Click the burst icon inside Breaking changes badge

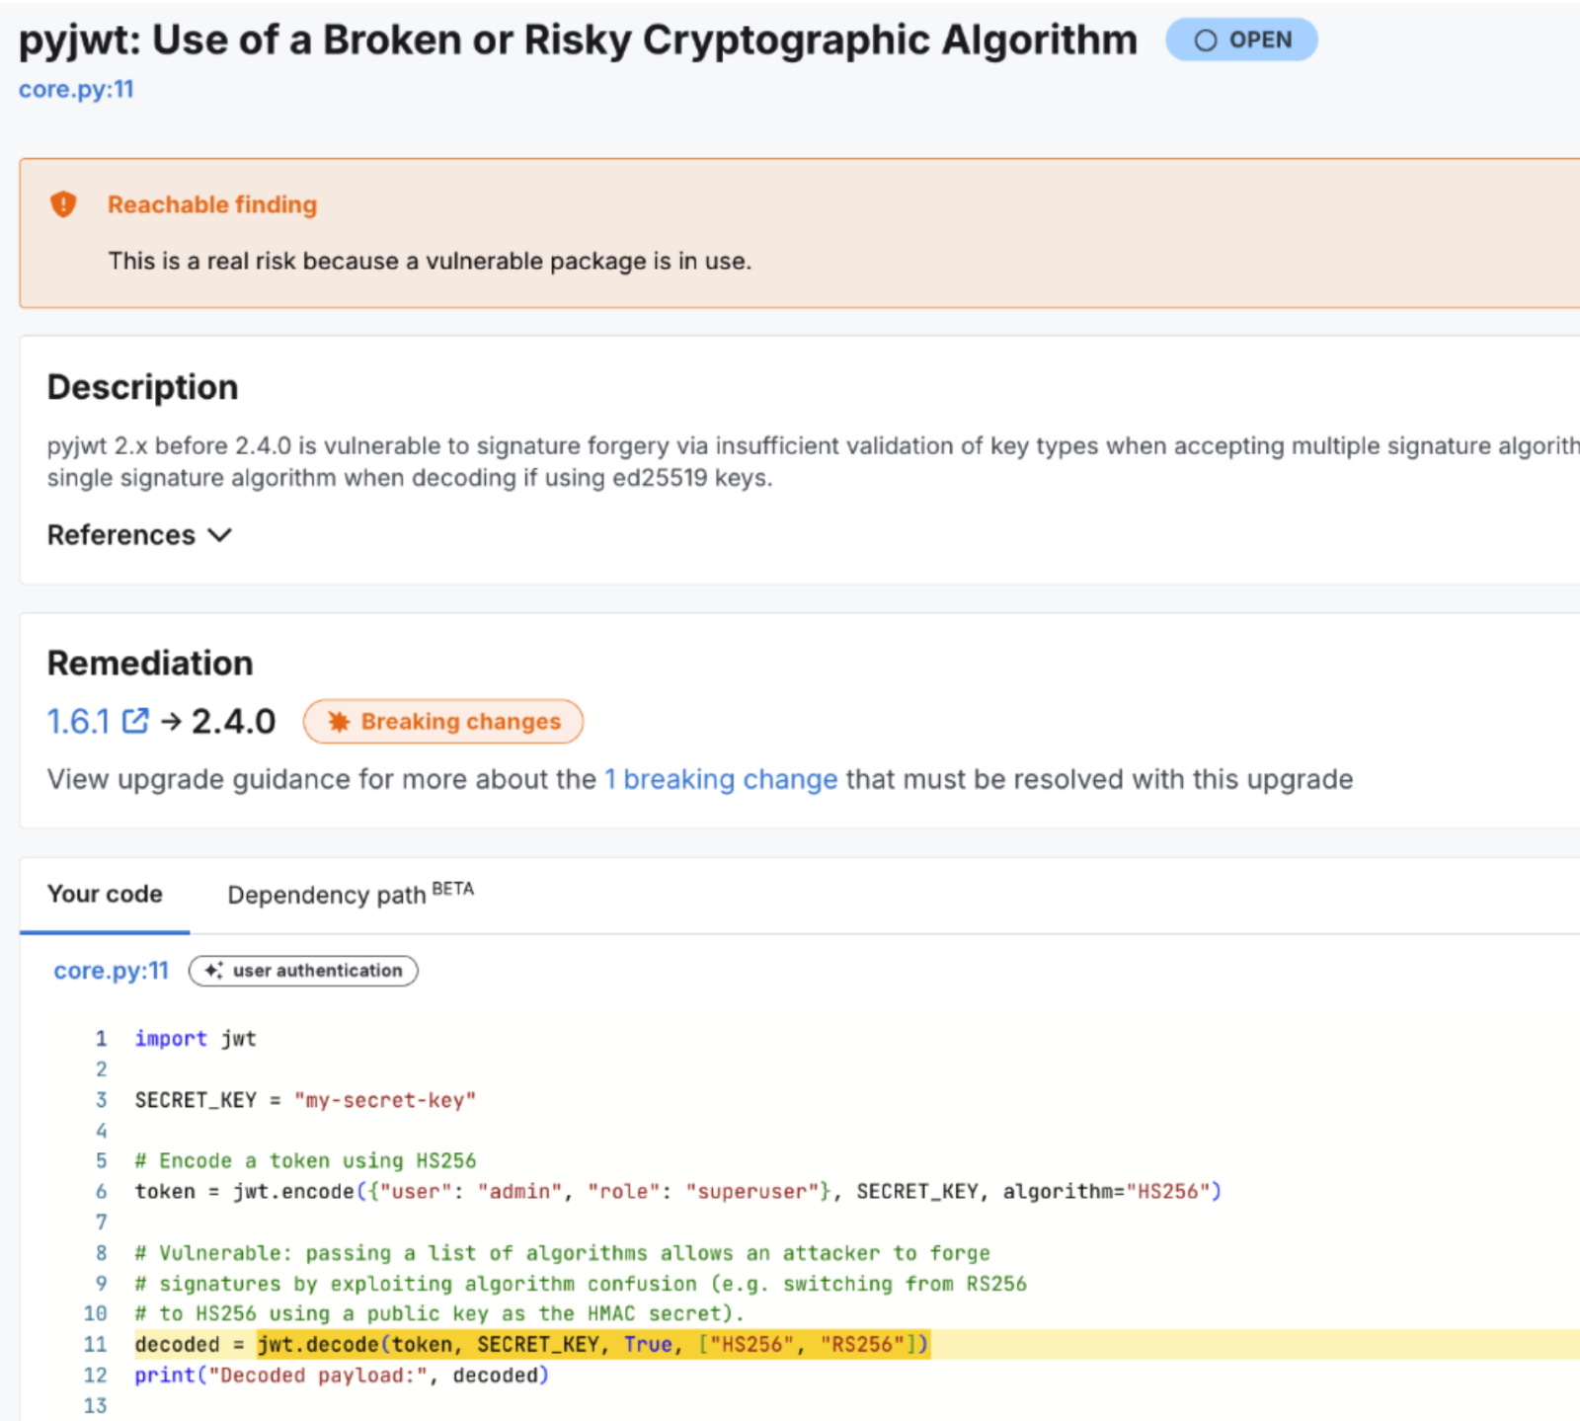[338, 722]
